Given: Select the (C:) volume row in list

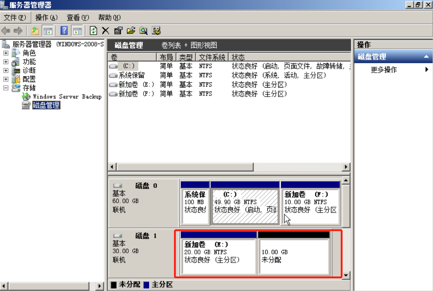Looking at the screenshot, I should click(229, 66).
